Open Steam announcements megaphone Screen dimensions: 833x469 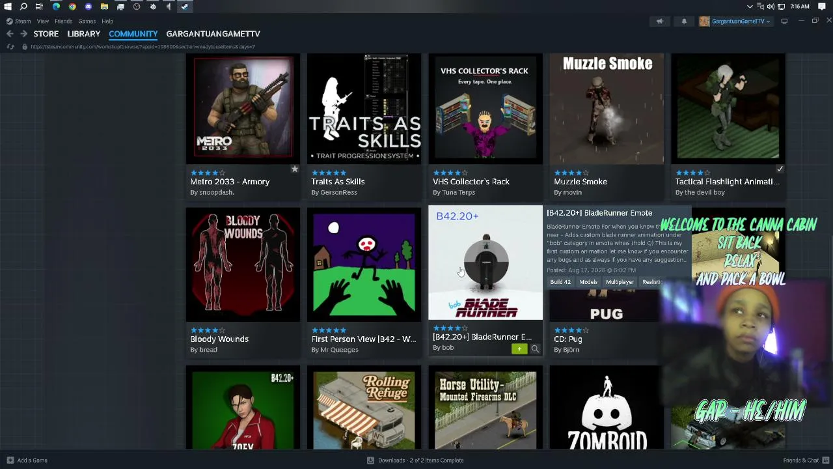click(x=659, y=21)
